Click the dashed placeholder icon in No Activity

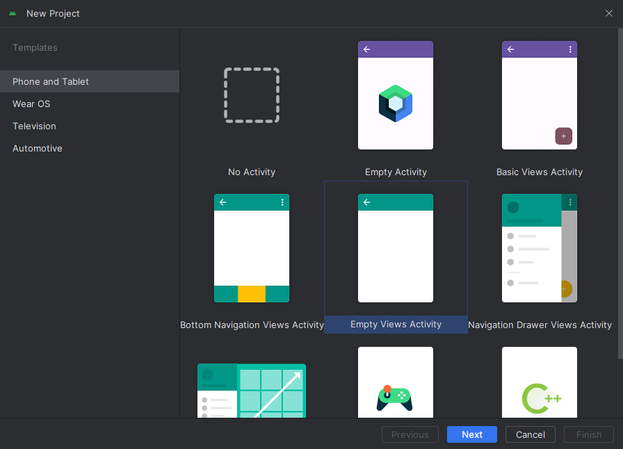pos(252,95)
